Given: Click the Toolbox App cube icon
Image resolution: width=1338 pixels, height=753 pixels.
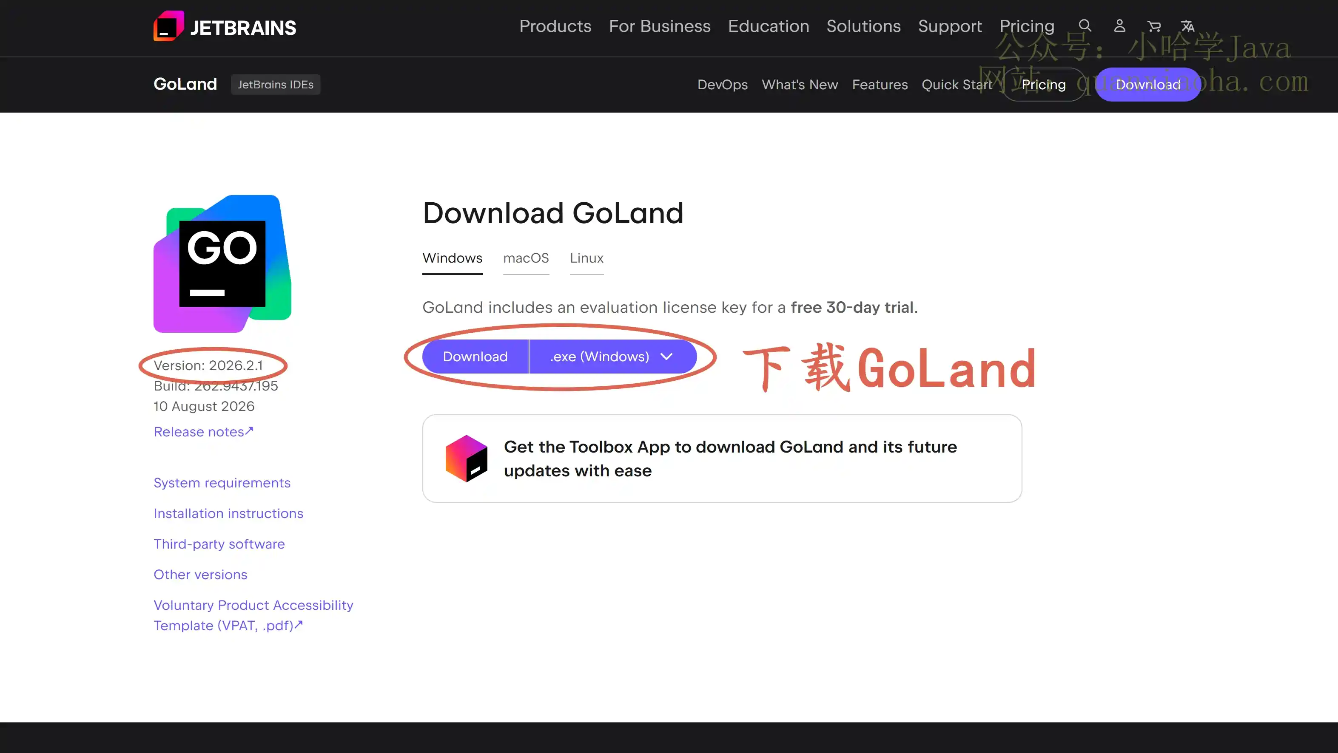Looking at the screenshot, I should 467,458.
